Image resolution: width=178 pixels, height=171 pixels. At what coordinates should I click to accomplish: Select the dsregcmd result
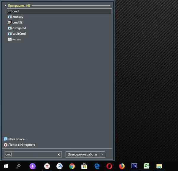(19, 28)
